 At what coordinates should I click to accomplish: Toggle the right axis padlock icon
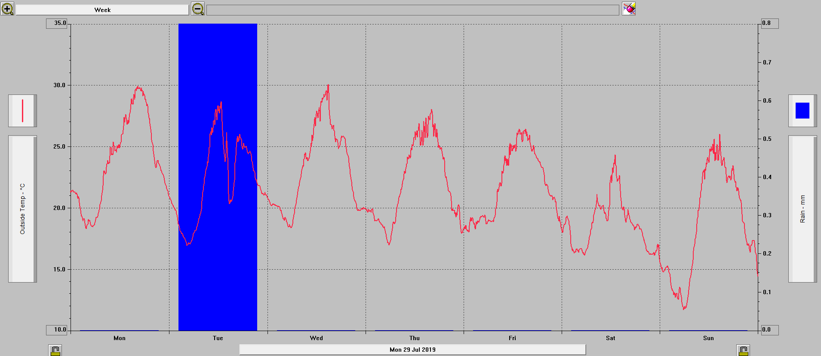click(743, 350)
